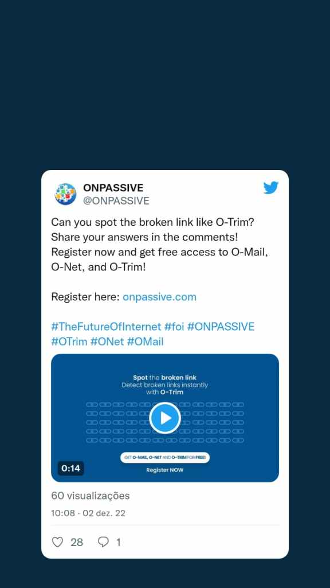
Task: Open the #ONPASSIVE hashtag
Action: (221, 327)
